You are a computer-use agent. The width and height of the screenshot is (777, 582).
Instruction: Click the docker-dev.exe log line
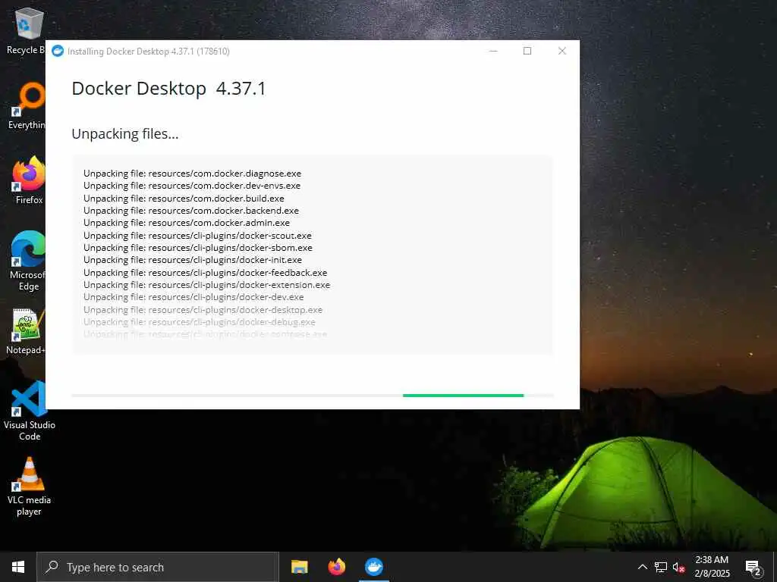click(193, 297)
